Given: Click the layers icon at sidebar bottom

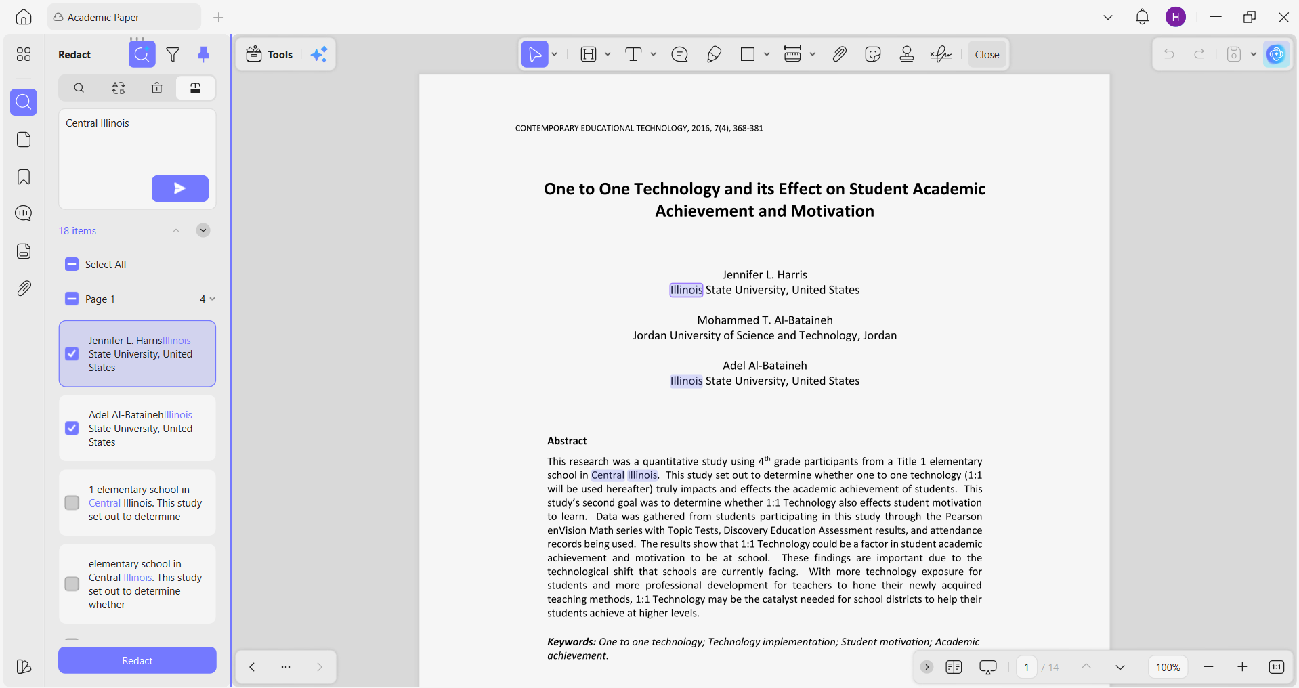Looking at the screenshot, I should [24, 667].
